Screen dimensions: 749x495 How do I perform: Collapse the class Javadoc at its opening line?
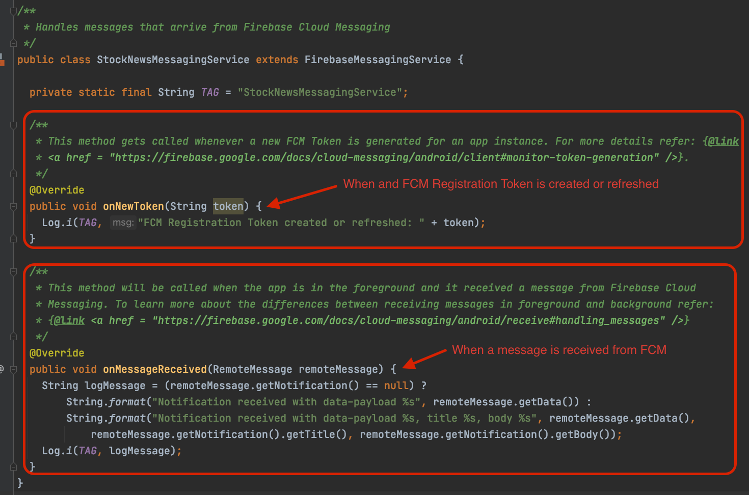pyautogui.click(x=14, y=11)
